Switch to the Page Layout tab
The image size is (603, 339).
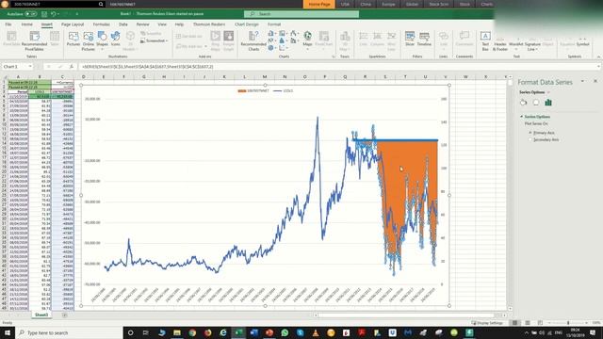[73, 24]
